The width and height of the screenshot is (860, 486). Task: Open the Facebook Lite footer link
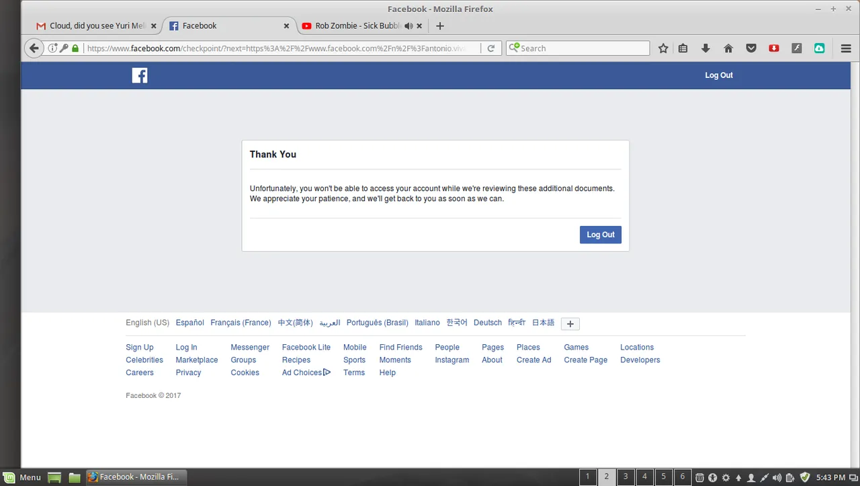coord(306,348)
